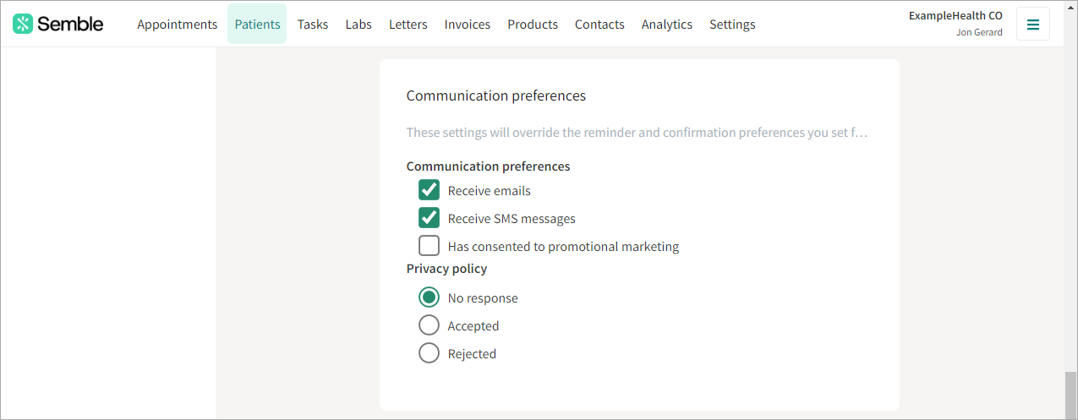
Task: View the Products page
Action: point(533,24)
